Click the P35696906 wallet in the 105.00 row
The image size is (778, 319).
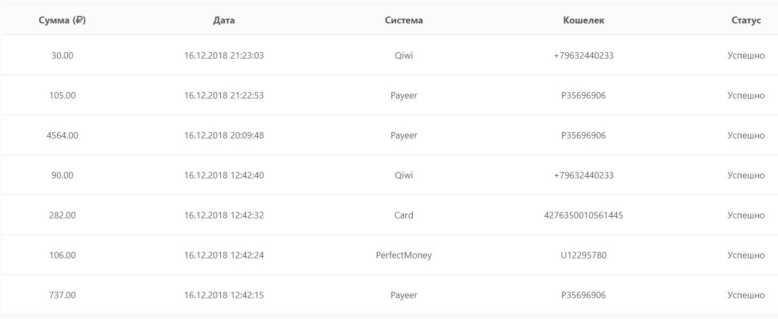click(x=583, y=95)
